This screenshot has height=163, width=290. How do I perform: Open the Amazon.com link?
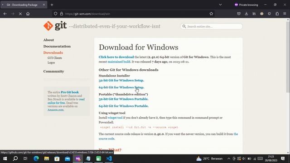click(55, 110)
